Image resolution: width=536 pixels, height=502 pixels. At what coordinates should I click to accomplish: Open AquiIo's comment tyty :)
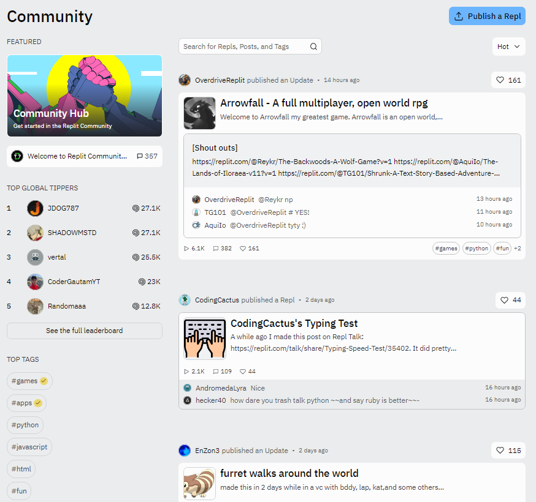coord(352,225)
